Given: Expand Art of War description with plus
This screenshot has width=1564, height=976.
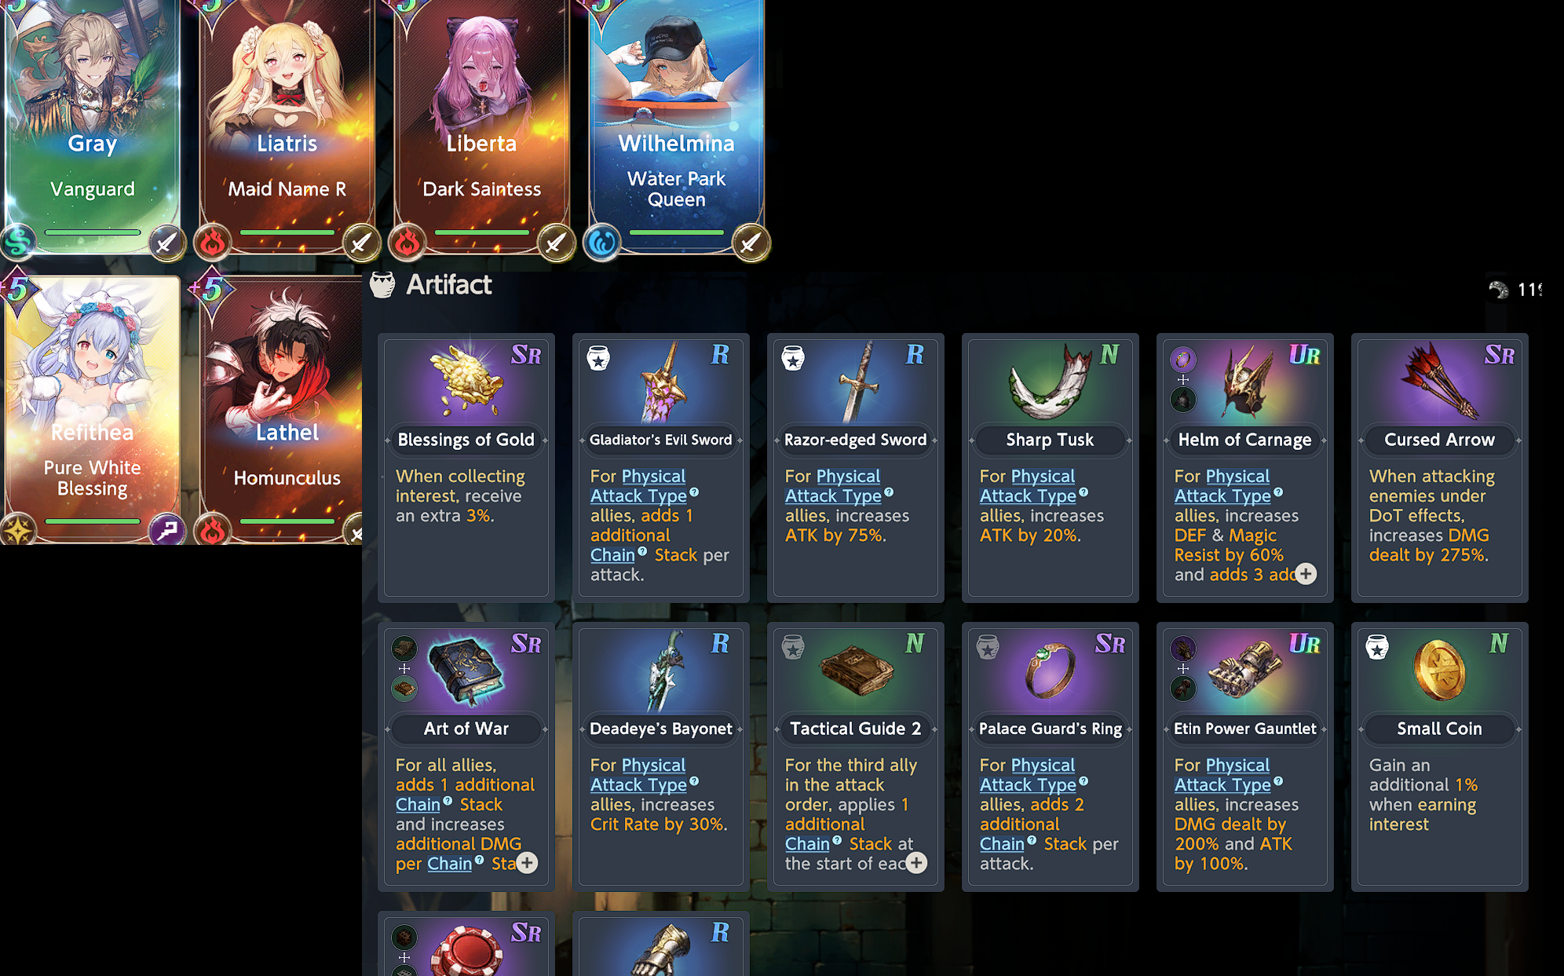Looking at the screenshot, I should (527, 863).
